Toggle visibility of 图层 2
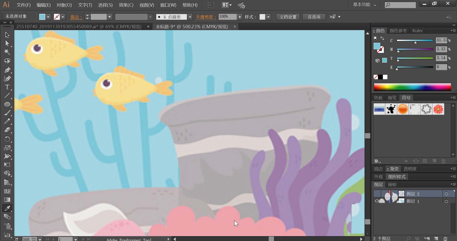This screenshot has width=457, height=241. (377, 194)
